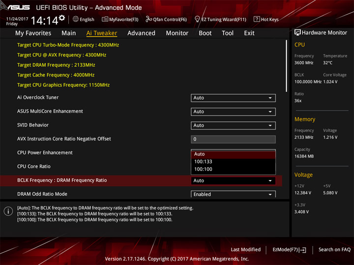
Task: Click MyFavorite(F3) label
Action: click(124, 20)
